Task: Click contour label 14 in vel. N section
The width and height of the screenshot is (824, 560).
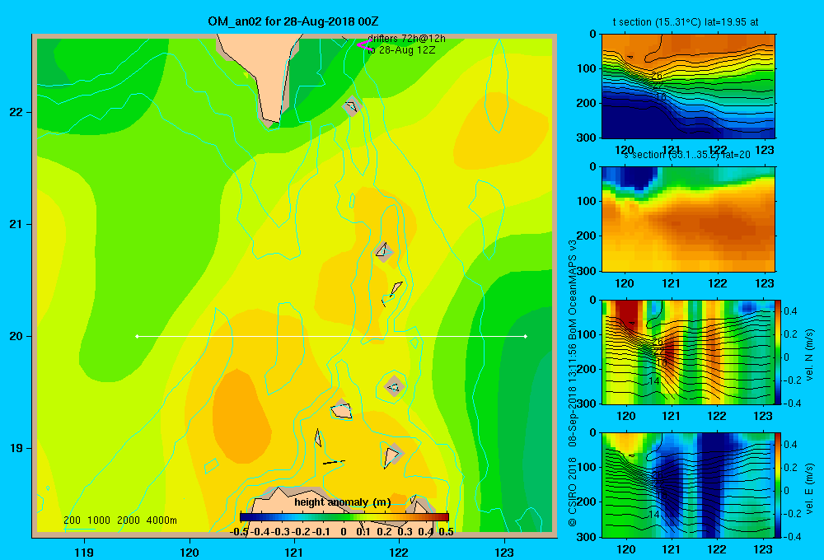Action: 653,381
